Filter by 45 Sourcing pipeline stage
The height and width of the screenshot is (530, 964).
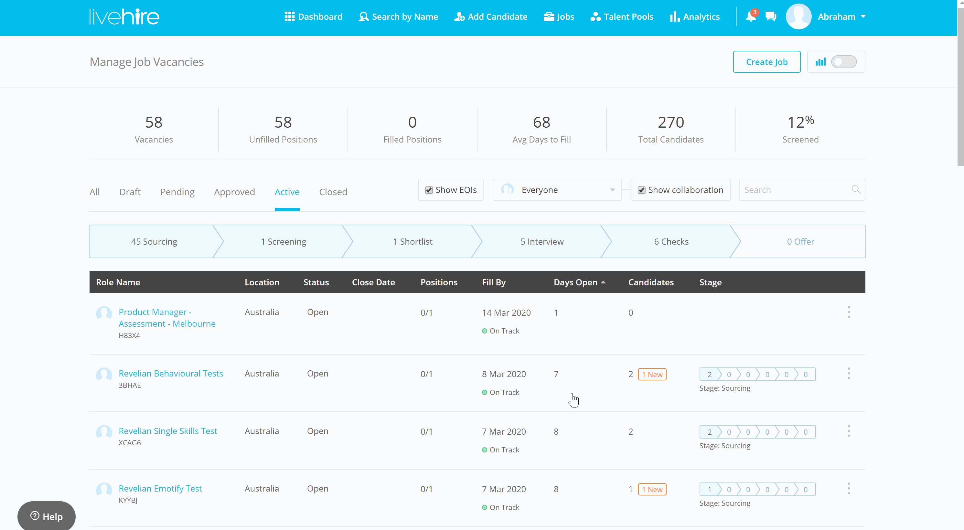(154, 241)
